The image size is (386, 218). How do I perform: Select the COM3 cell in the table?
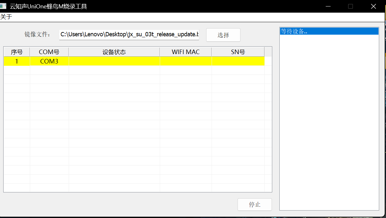coord(49,61)
